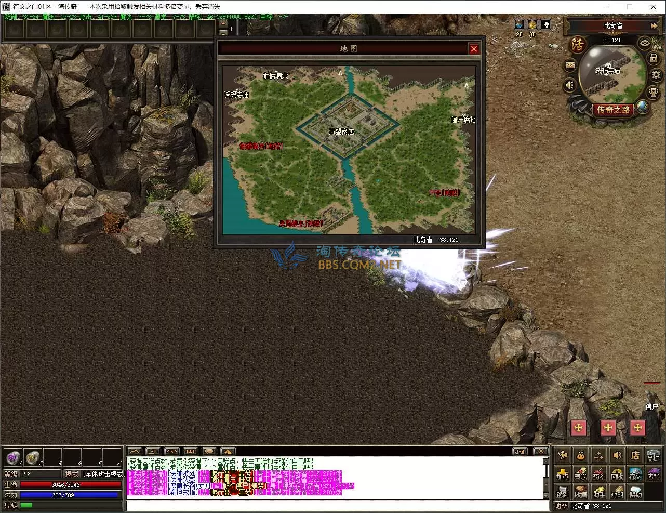
Task: Open settings gear beside the minimap
Action: (656, 75)
